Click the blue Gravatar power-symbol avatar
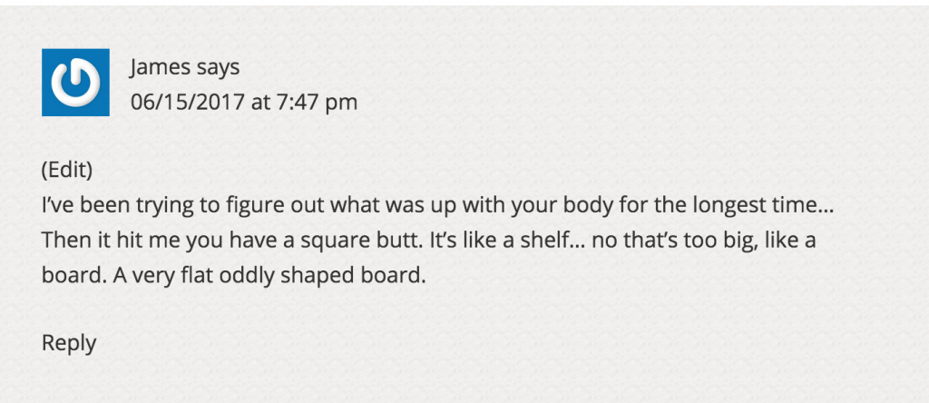 click(75, 83)
